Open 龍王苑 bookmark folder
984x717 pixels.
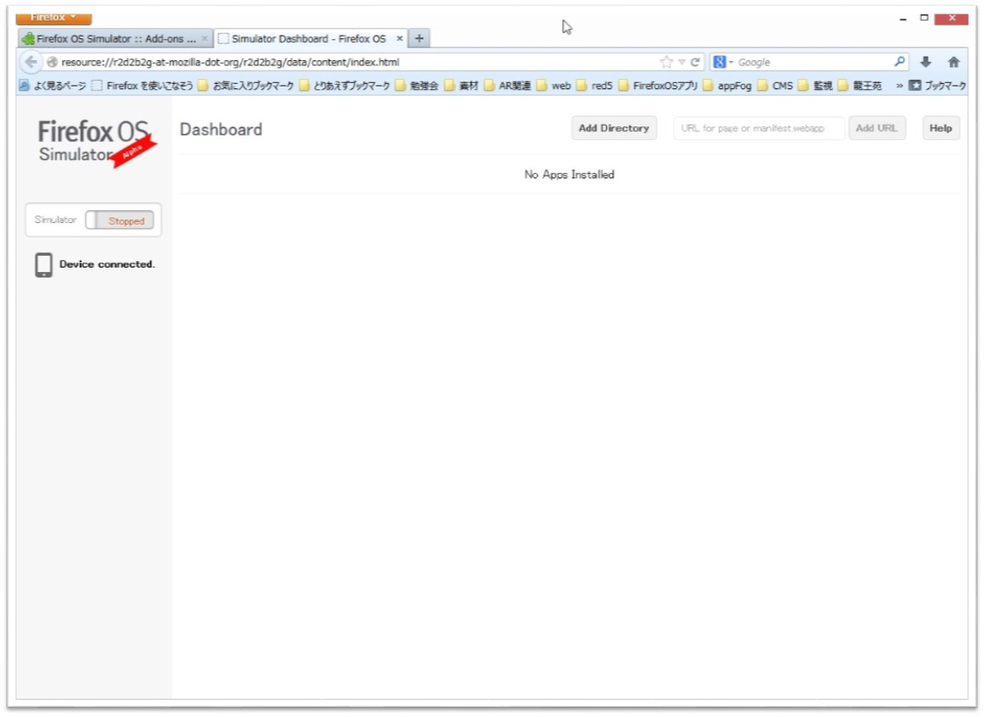[x=859, y=86]
